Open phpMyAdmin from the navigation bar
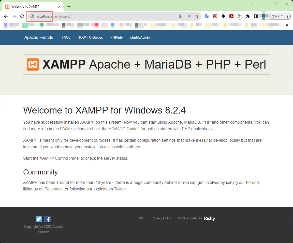Screen dimensions: 293x243 click(140, 38)
